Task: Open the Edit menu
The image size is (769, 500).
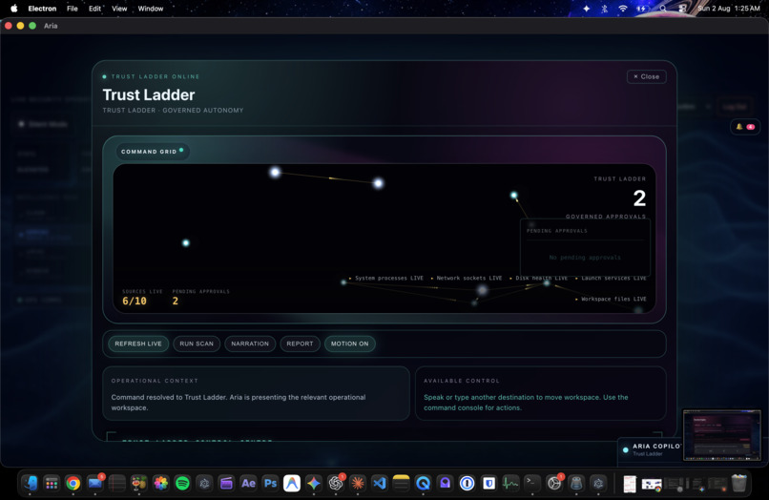Action: click(94, 9)
